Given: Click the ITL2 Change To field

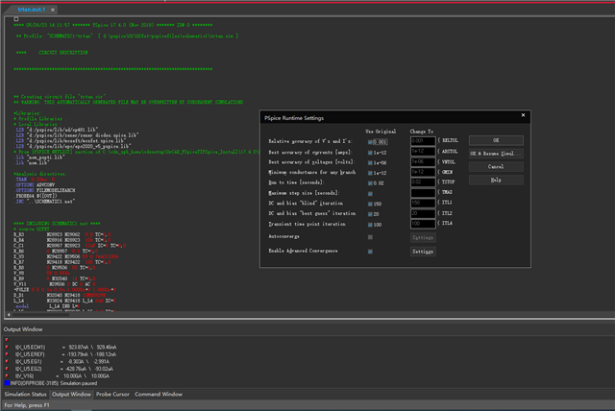Looking at the screenshot, I should pos(423,213).
